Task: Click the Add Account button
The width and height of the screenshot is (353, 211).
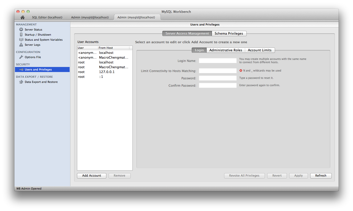Action: coord(92,176)
